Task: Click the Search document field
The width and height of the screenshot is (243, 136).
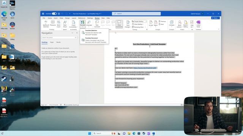Action: point(58,37)
